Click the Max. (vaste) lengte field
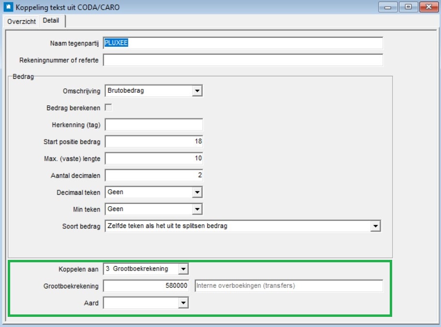This screenshot has height=327, width=441. click(154, 158)
